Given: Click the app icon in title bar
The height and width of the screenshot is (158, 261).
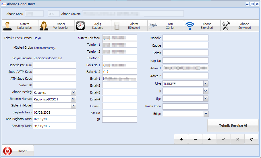Looking at the screenshot, I should (x=3, y=4).
